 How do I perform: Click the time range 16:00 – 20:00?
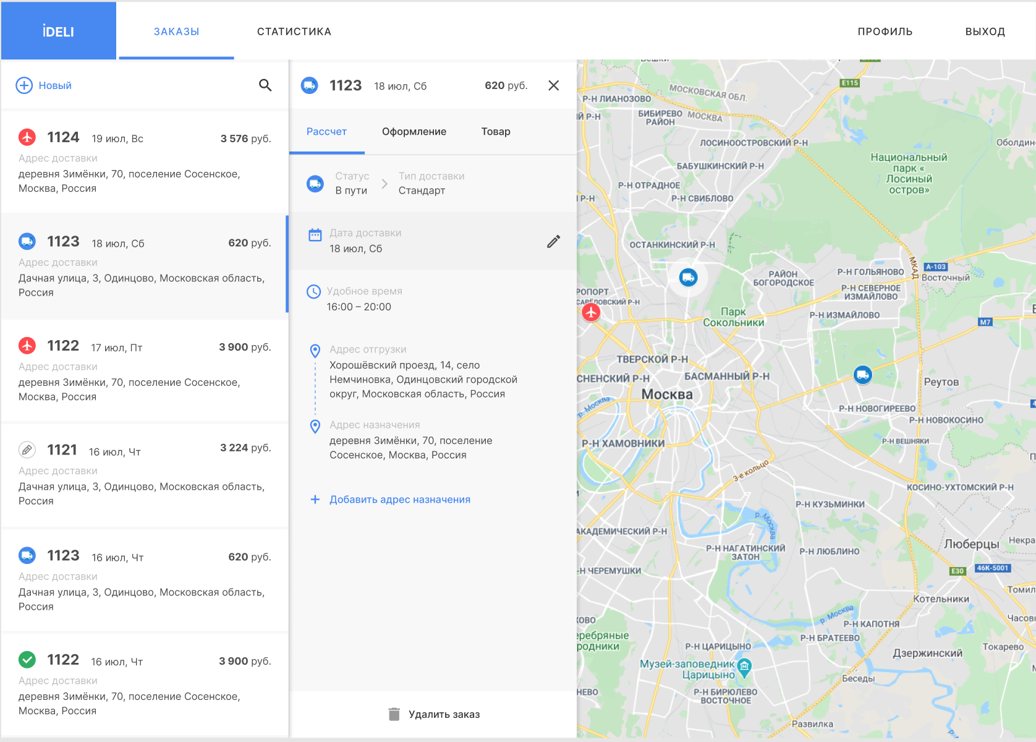click(x=359, y=307)
